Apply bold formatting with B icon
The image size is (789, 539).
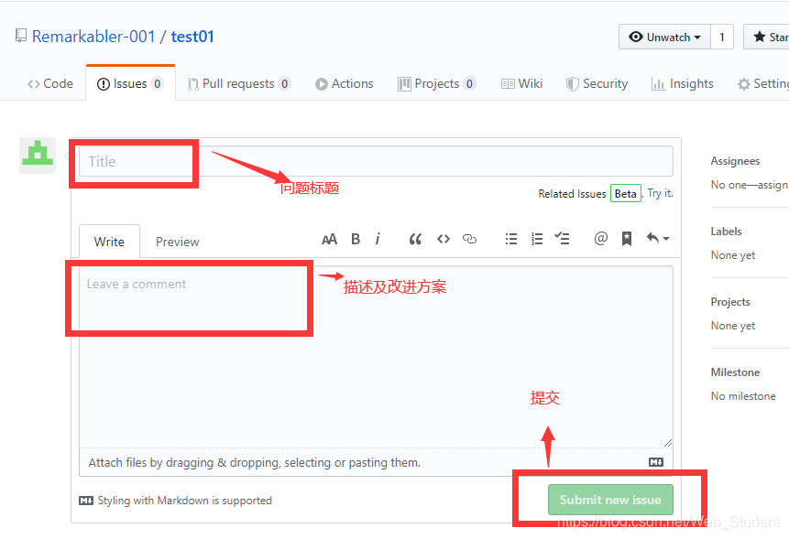pos(356,239)
